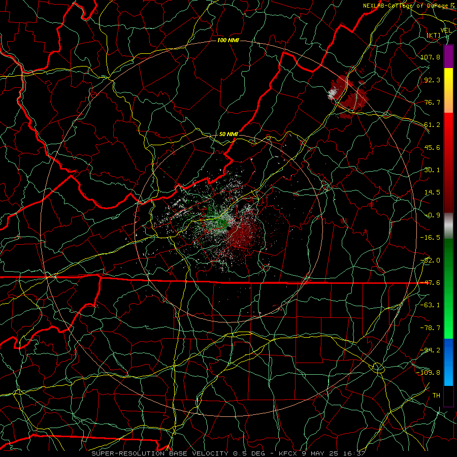The height and width of the screenshot is (457, 457).
Task: Pick the blue segment of the color bar
Action: click(x=448, y=362)
